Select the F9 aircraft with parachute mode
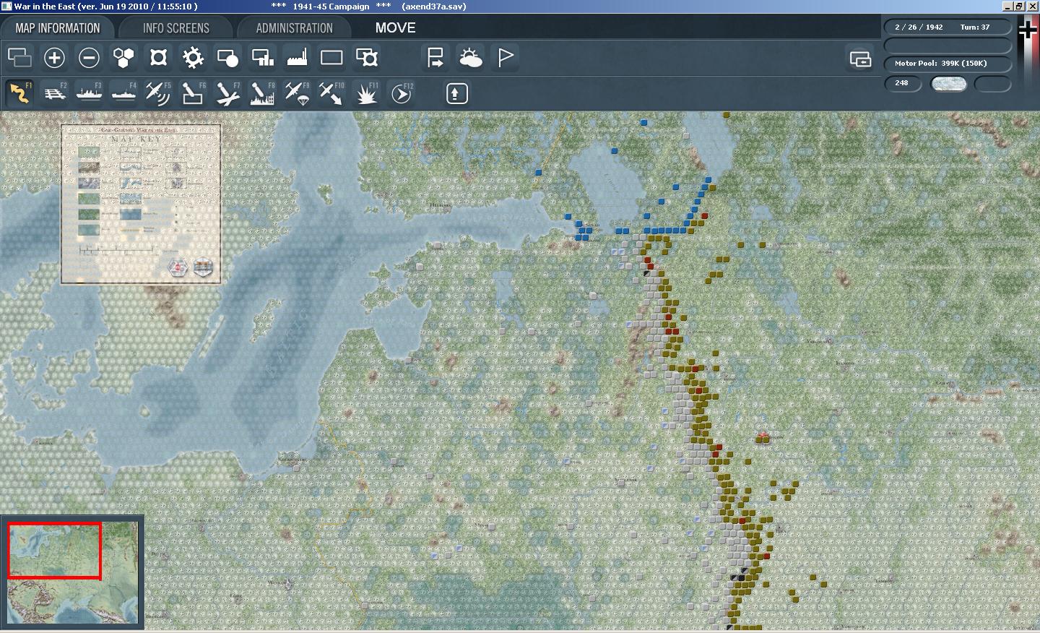Image resolution: width=1040 pixels, height=633 pixels. [x=297, y=93]
